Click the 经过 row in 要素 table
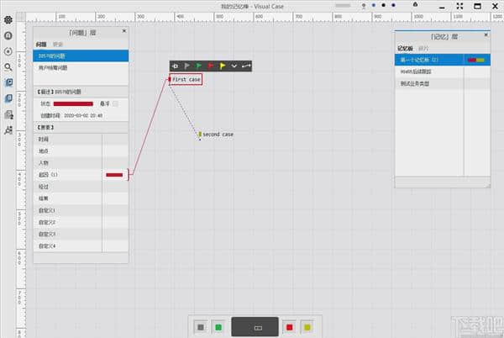The width and height of the screenshot is (504, 338). click(x=81, y=187)
